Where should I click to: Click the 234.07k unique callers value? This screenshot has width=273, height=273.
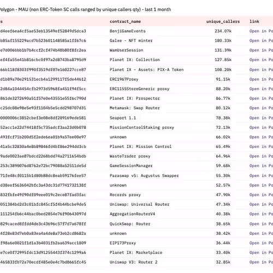point(223,31)
